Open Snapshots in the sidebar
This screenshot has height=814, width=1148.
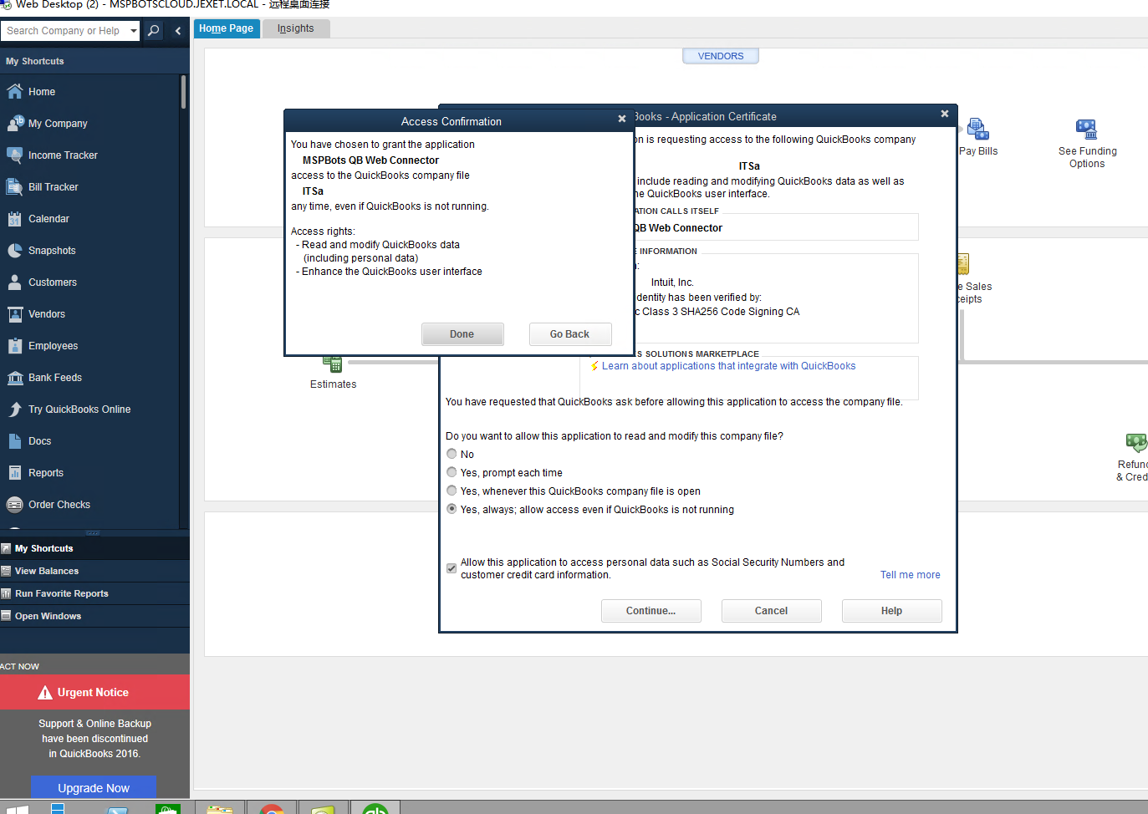tap(52, 251)
